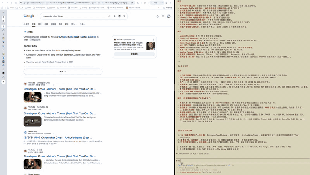The width and height of the screenshot is (310, 175).
Task: Open Google Lens image search icon
Action: coord(119,16)
